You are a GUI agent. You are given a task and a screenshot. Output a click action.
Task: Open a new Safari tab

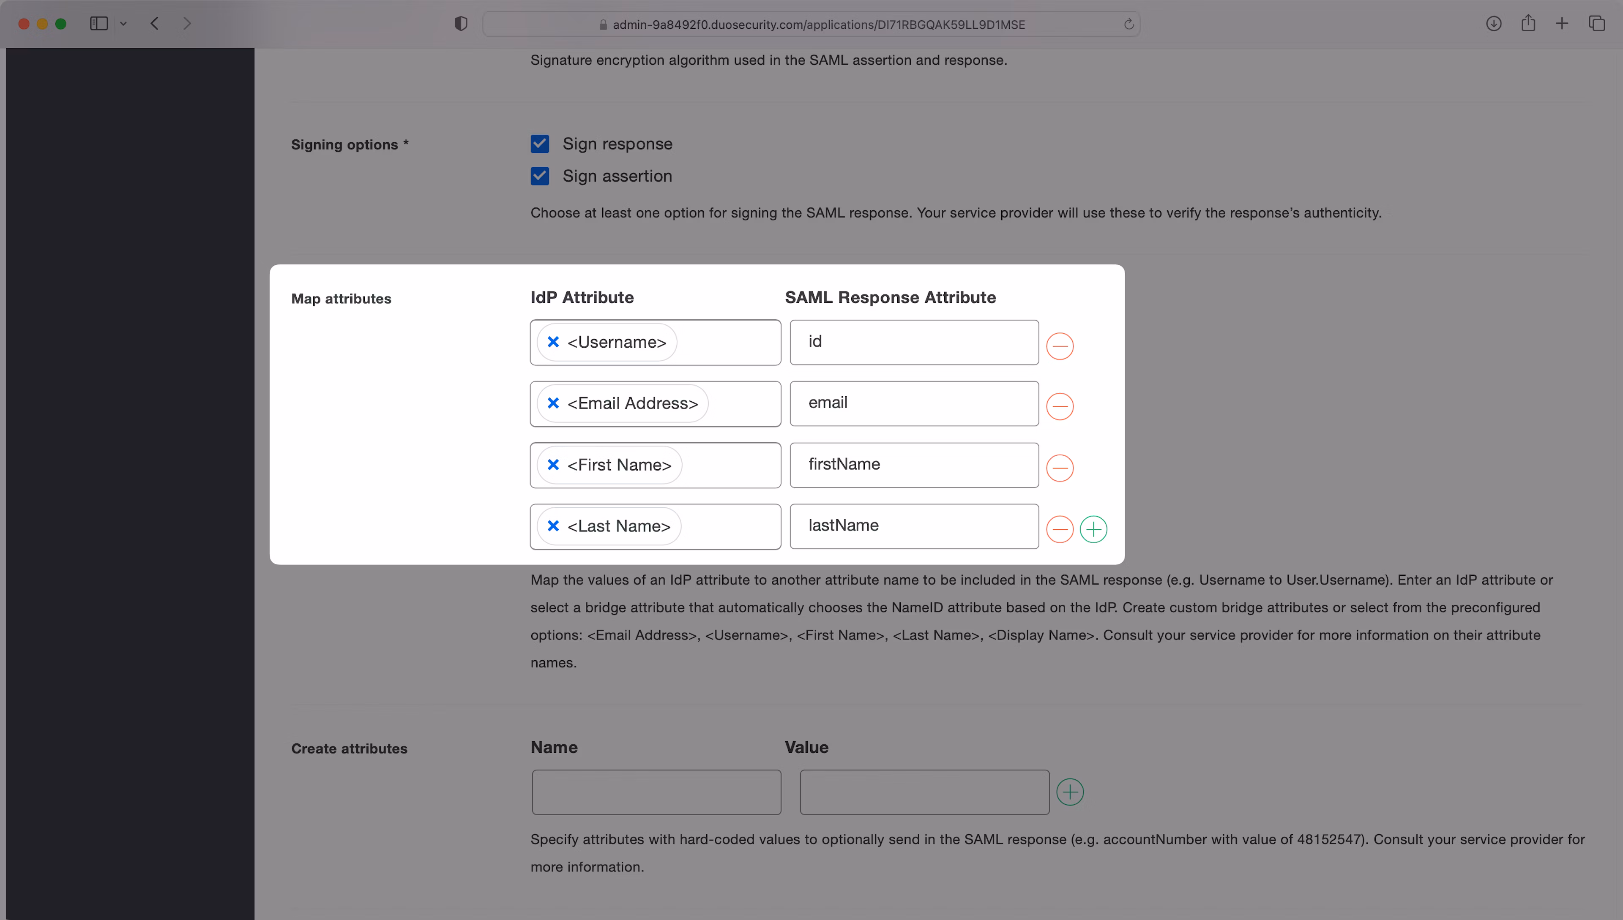[x=1562, y=24]
